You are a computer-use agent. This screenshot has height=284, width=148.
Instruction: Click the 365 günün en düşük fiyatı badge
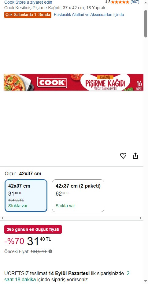[x=33, y=229]
